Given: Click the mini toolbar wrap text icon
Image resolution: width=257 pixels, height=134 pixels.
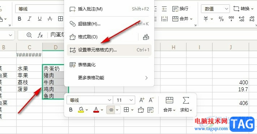Looking at the screenshot, I should (150, 110).
